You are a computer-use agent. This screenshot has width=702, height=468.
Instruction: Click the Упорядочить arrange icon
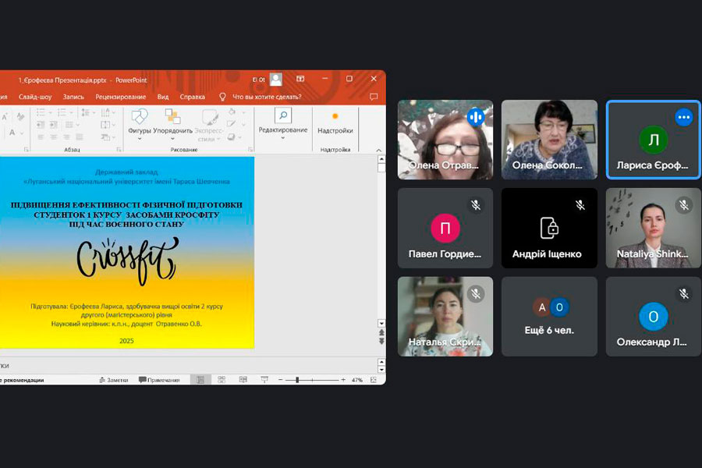pos(172,118)
